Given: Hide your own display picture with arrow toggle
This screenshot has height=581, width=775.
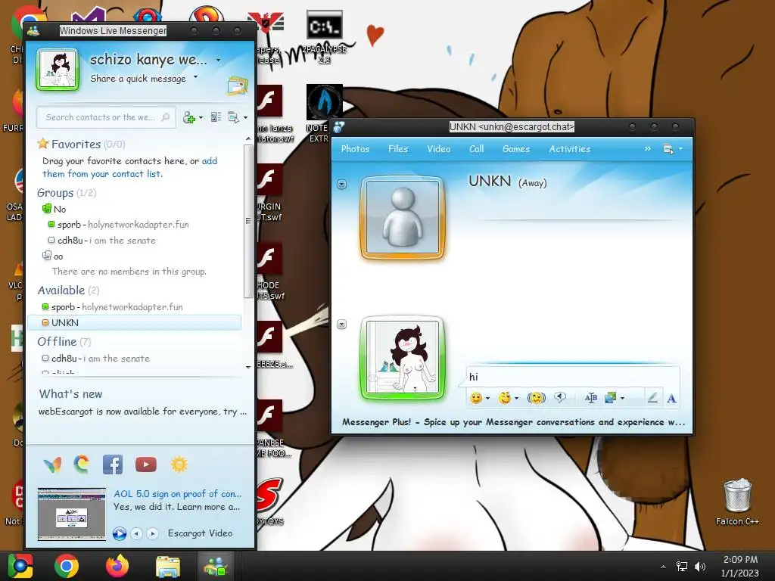Looking at the screenshot, I should click(x=341, y=325).
